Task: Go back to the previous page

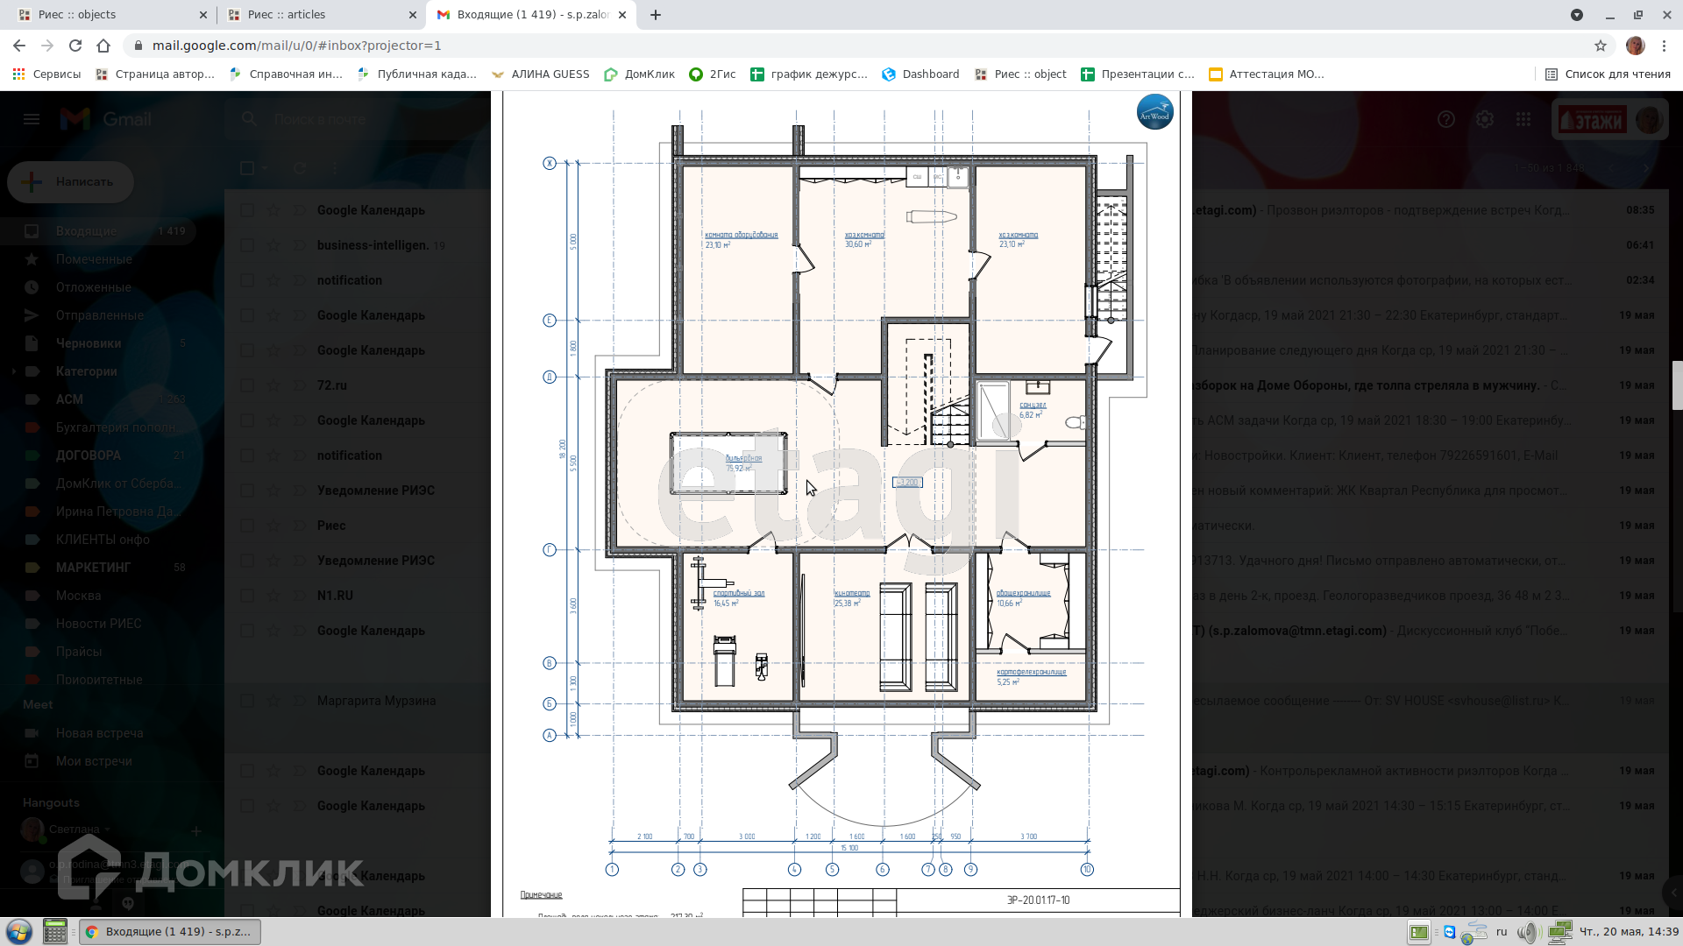Action: pos(19,46)
